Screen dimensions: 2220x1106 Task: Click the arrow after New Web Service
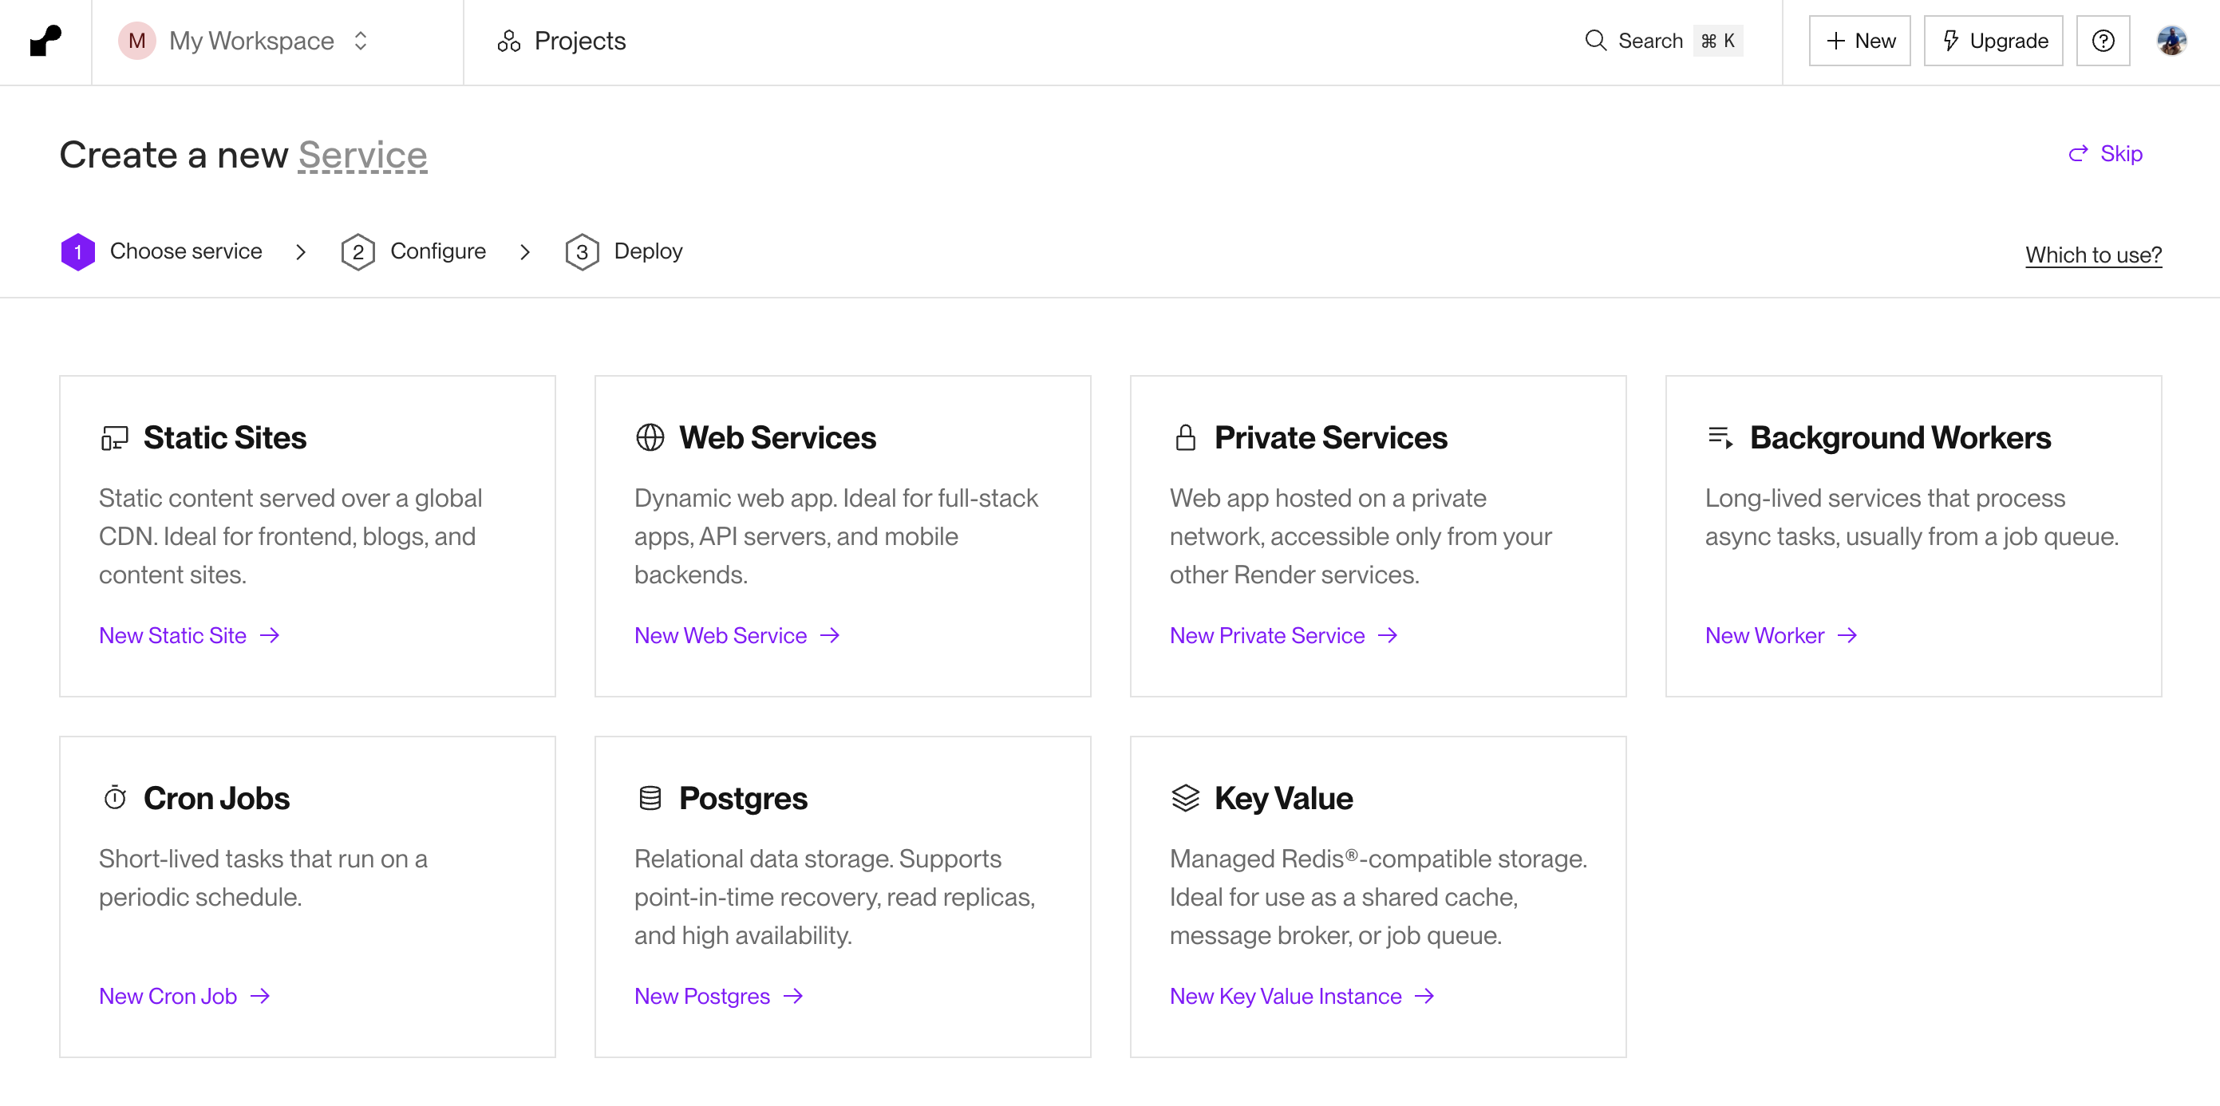830,635
